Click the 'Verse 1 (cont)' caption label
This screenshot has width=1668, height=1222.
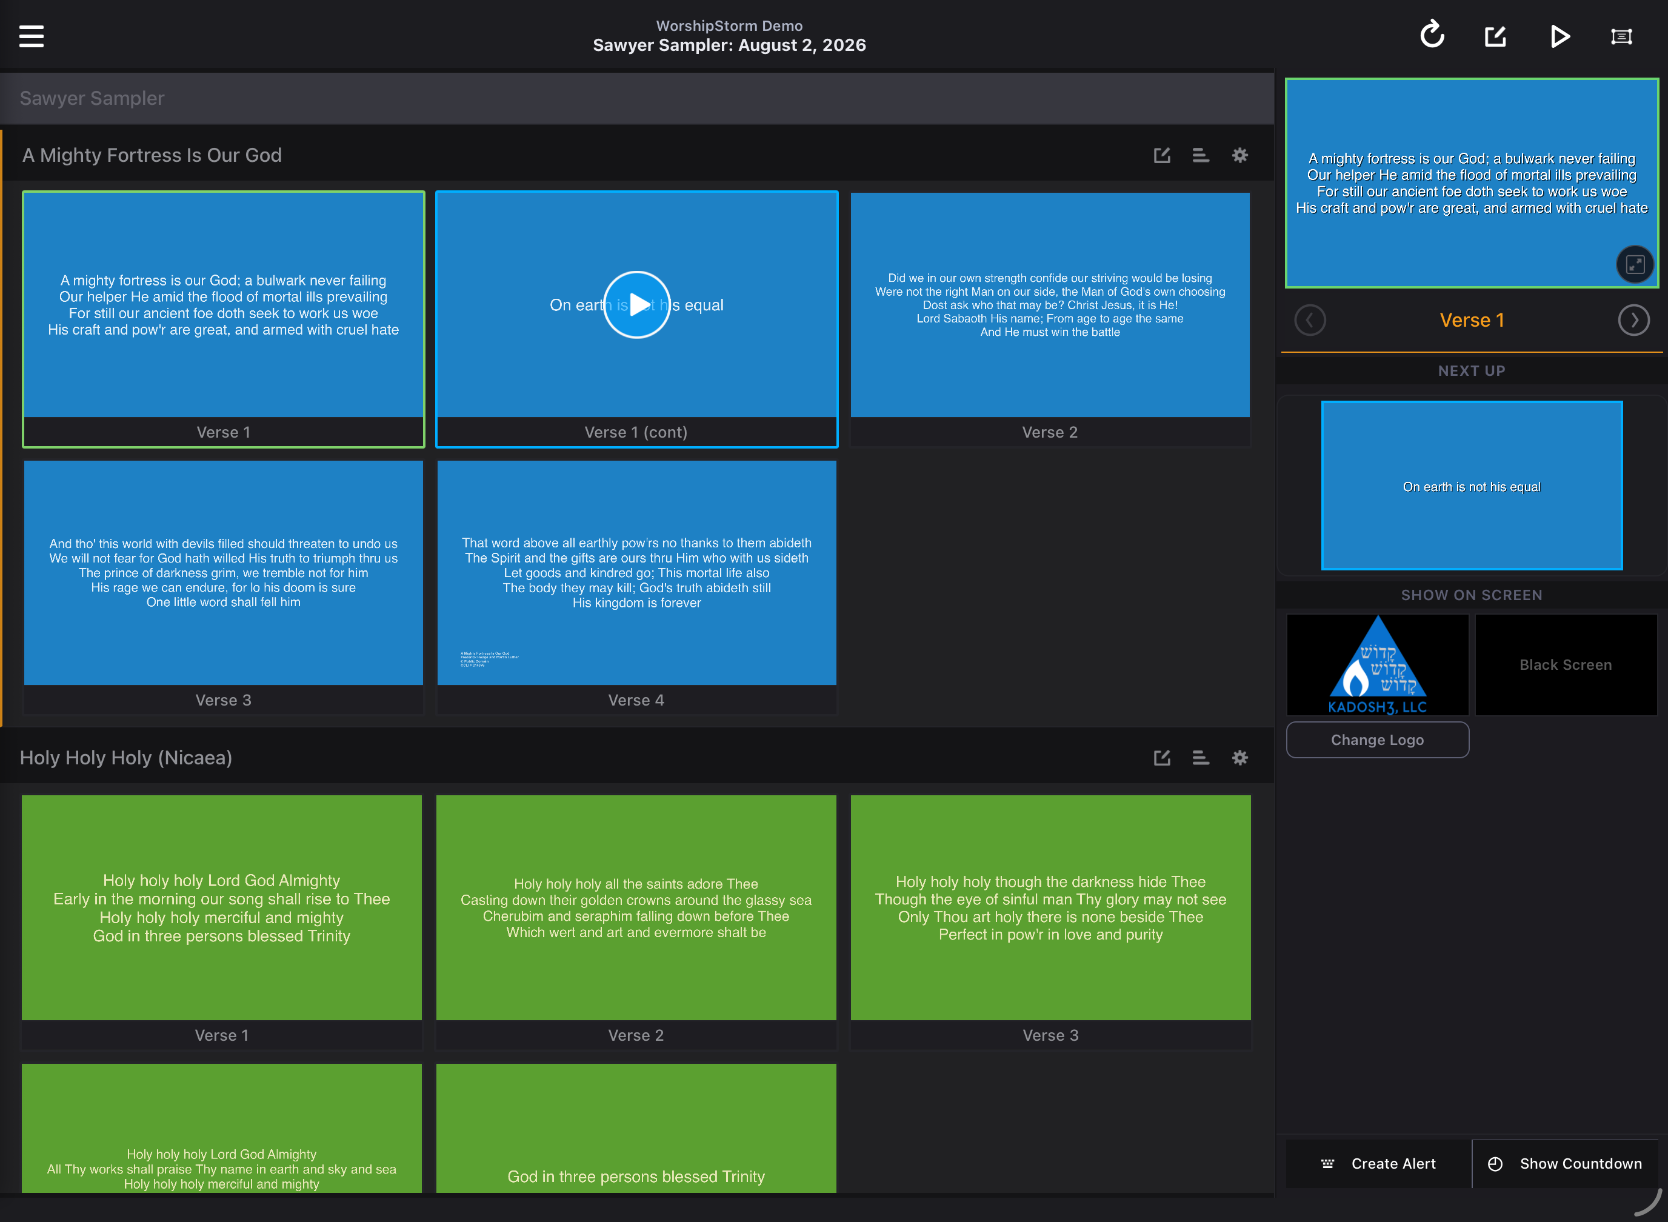point(636,432)
